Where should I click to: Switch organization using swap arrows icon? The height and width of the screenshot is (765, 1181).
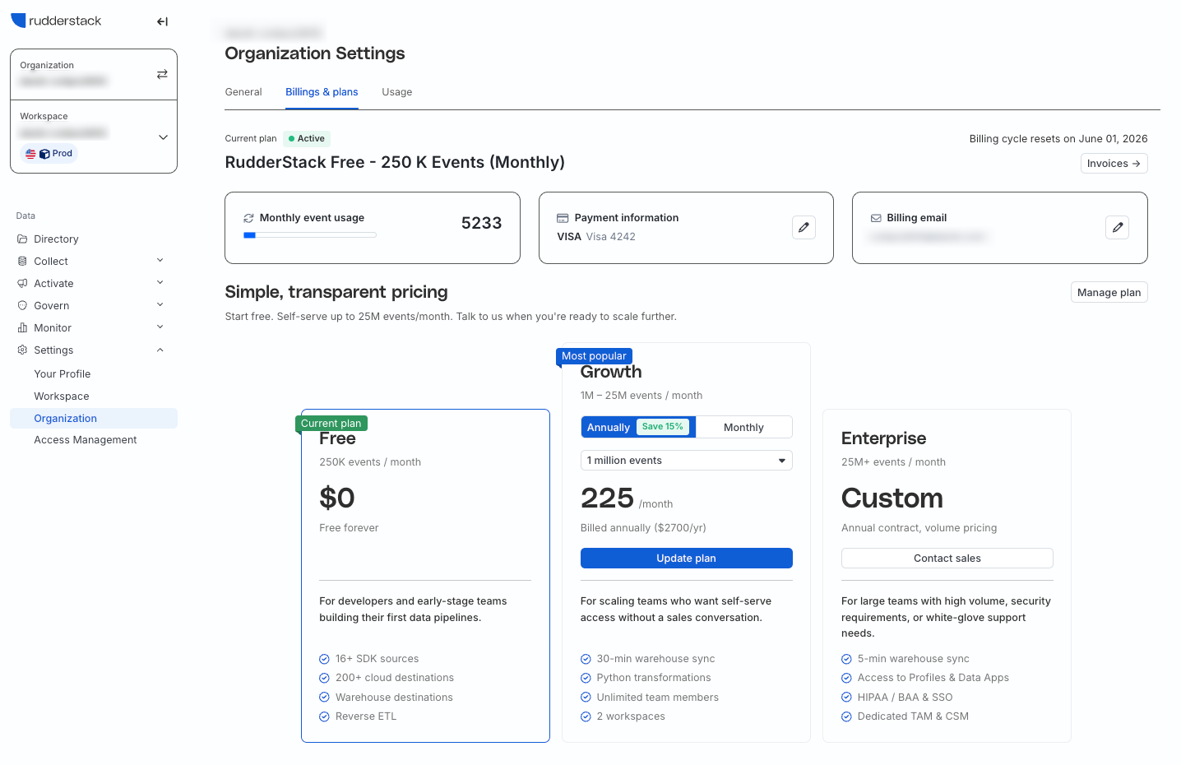pos(162,74)
